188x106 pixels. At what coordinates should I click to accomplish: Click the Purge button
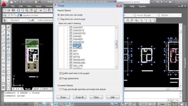[63, 97]
